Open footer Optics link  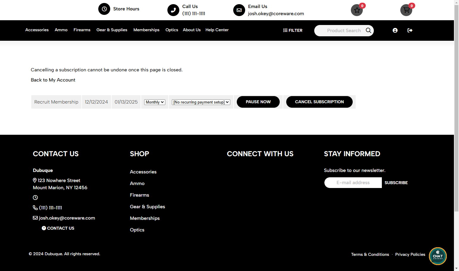tap(137, 230)
